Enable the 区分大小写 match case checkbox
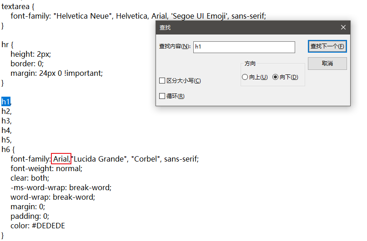 [x=162, y=81]
